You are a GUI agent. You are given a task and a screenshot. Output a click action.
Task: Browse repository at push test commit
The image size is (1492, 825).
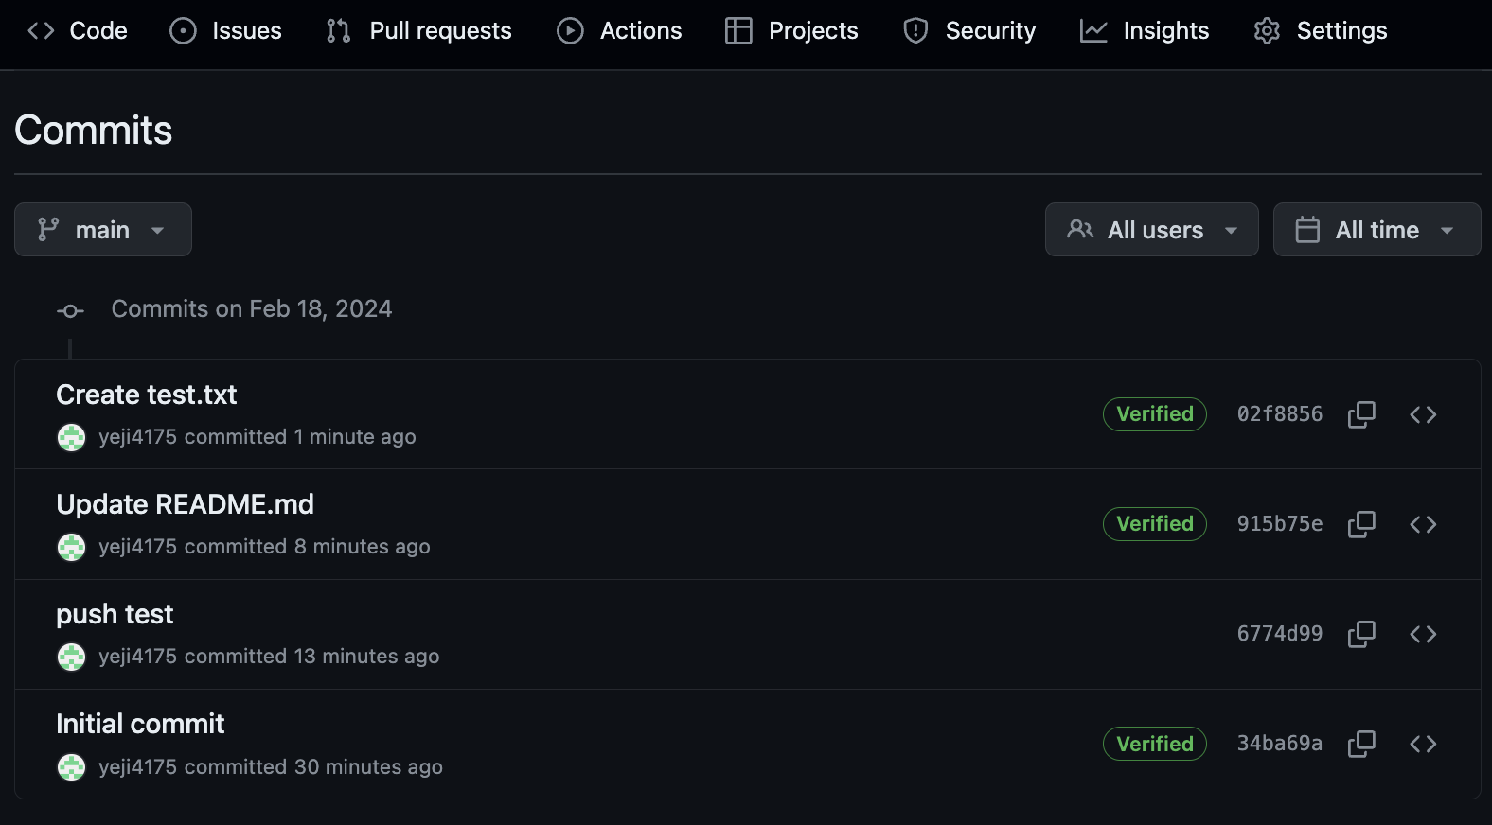1423,634
